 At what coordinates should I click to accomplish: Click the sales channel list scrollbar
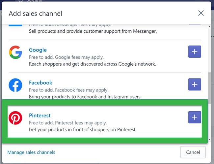click(209, 89)
